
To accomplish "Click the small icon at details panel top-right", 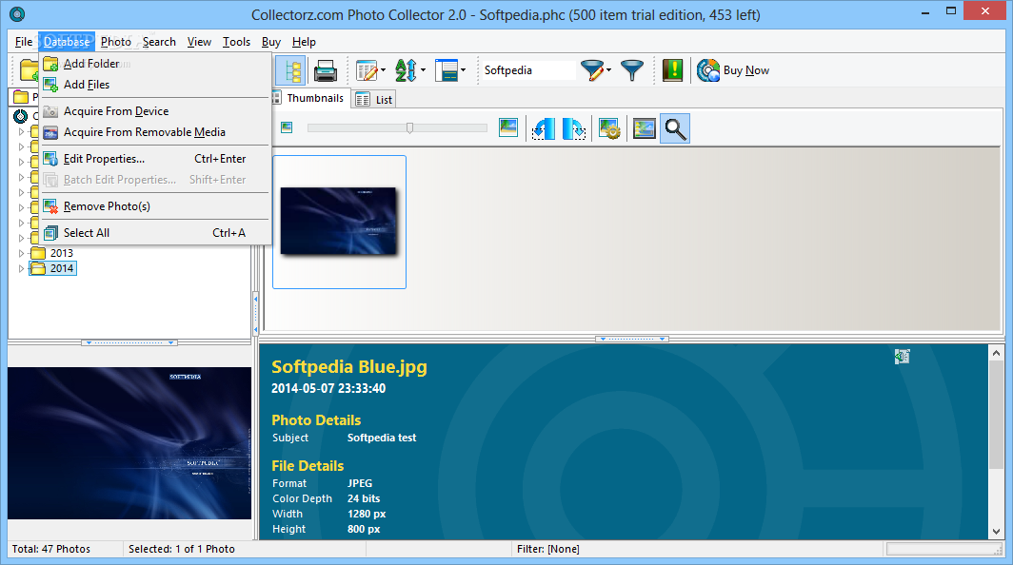I will pos(902,357).
